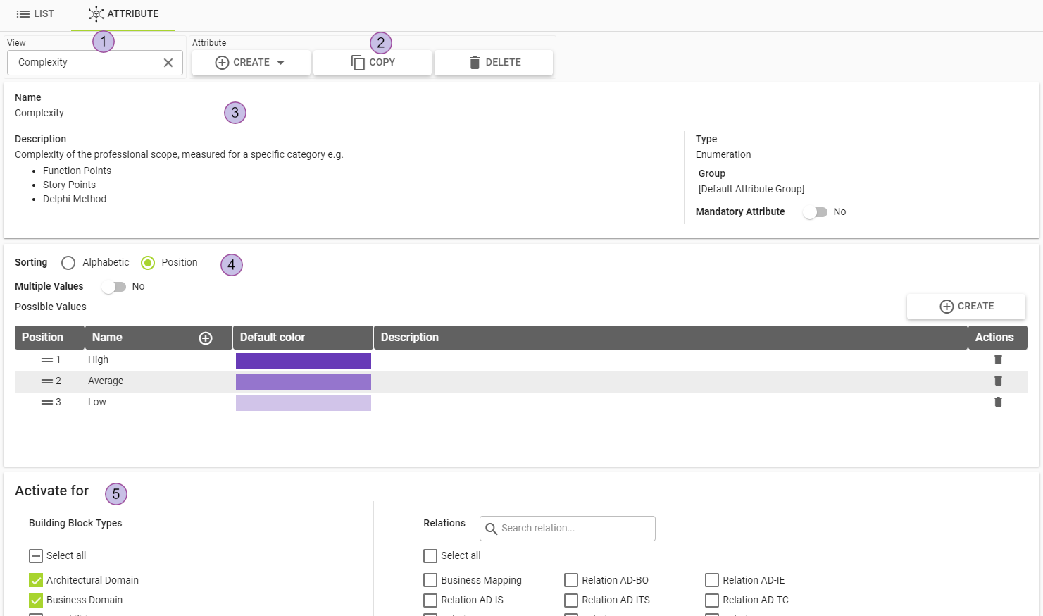Screen dimensions: 1043x616
Task: Remove the Low value using trash icon
Action: point(997,402)
